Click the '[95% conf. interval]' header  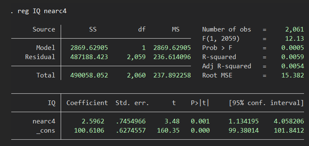point(266,103)
